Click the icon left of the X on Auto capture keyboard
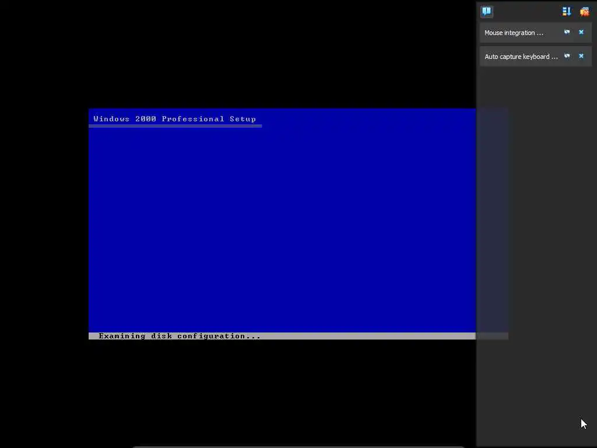This screenshot has height=448, width=597. (x=567, y=57)
